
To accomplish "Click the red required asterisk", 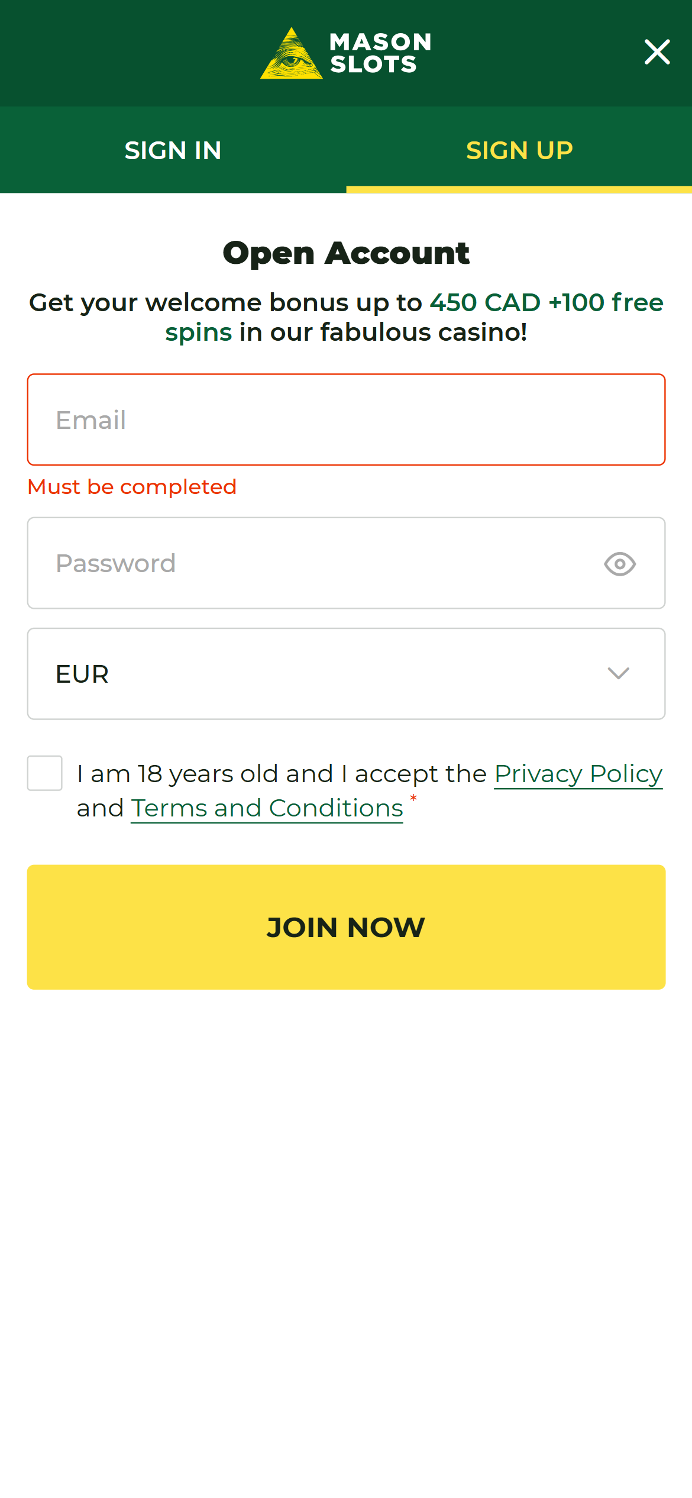I will 413,799.
